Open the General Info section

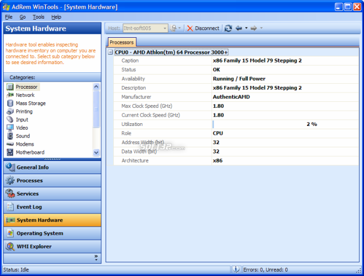[x=53, y=167]
